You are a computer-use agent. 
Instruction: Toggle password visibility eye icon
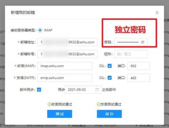pyautogui.click(x=143, y=42)
